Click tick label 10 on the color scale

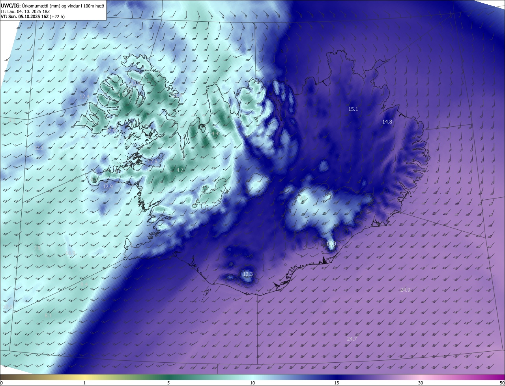(x=252, y=383)
